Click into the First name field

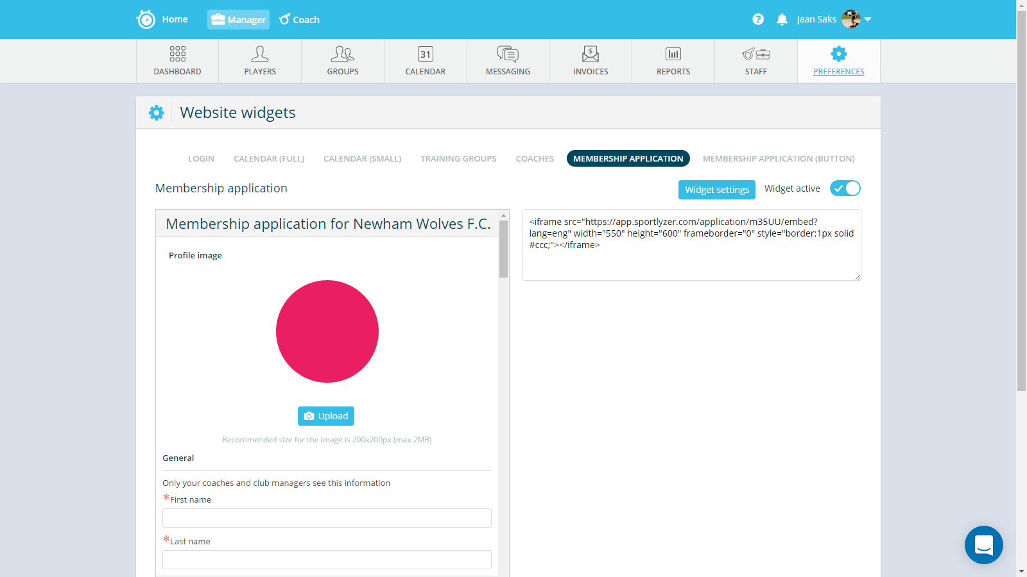[x=327, y=518]
